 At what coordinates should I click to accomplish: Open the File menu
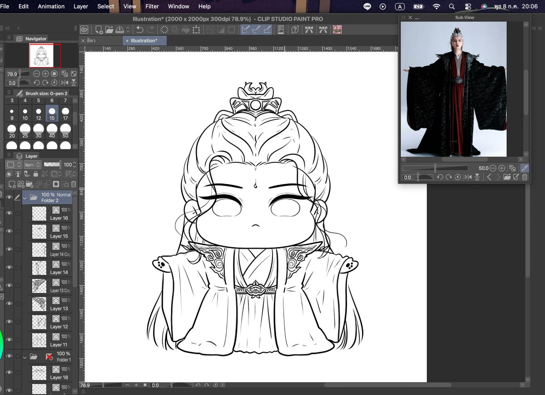click(5, 6)
